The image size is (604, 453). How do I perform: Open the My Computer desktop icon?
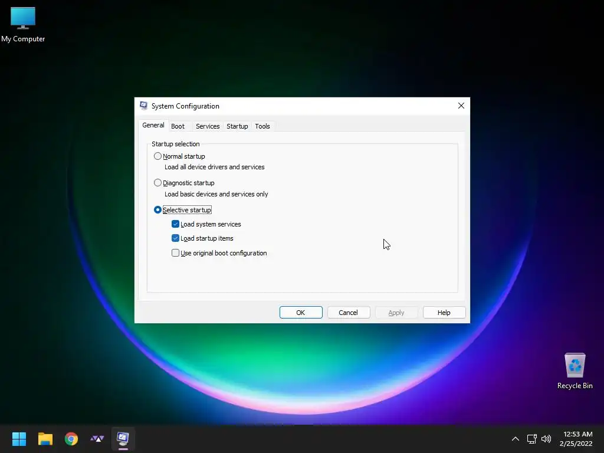(x=23, y=25)
